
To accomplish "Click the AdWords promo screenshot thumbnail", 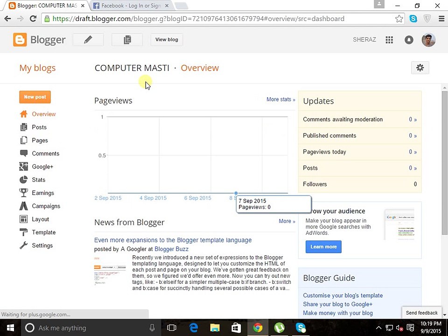I will 399,224.
